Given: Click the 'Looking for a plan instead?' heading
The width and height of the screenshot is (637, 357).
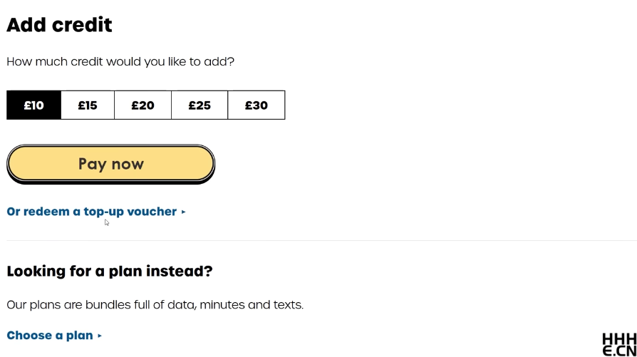Looking at the screenshot, I should tap(110, 271).
